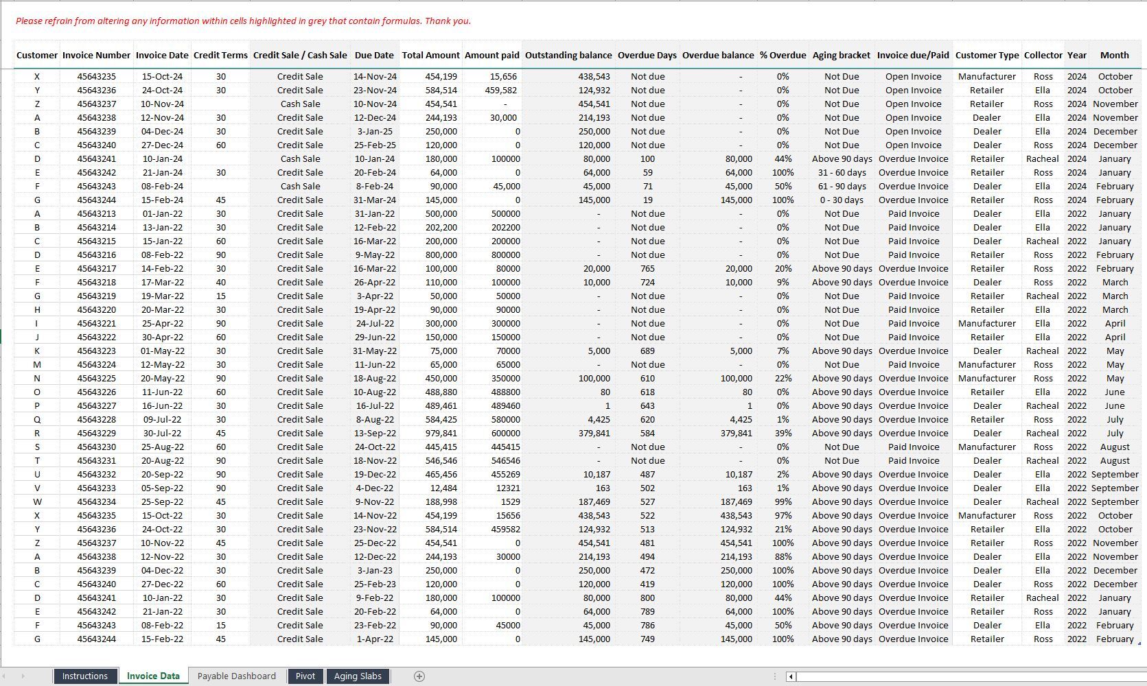Click invoice number cell 45643234
Screen dimensions: 1147x686
coord(96,501)
